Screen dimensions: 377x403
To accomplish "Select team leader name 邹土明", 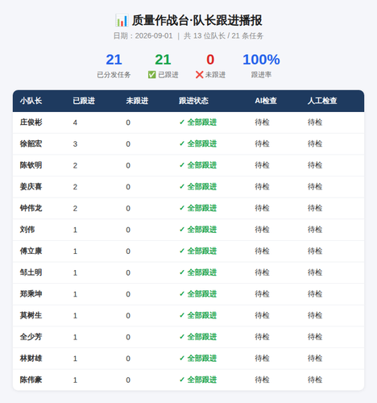I will click(x=31, y=272).
